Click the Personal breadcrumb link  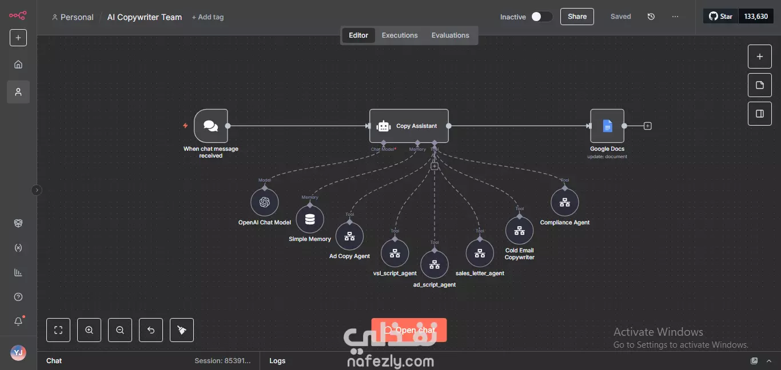73,17
